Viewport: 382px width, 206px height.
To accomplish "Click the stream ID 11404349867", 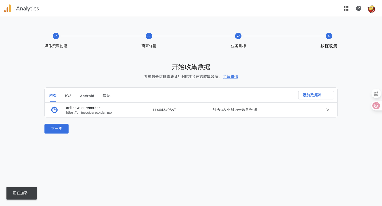I will [x=164, y=110].
